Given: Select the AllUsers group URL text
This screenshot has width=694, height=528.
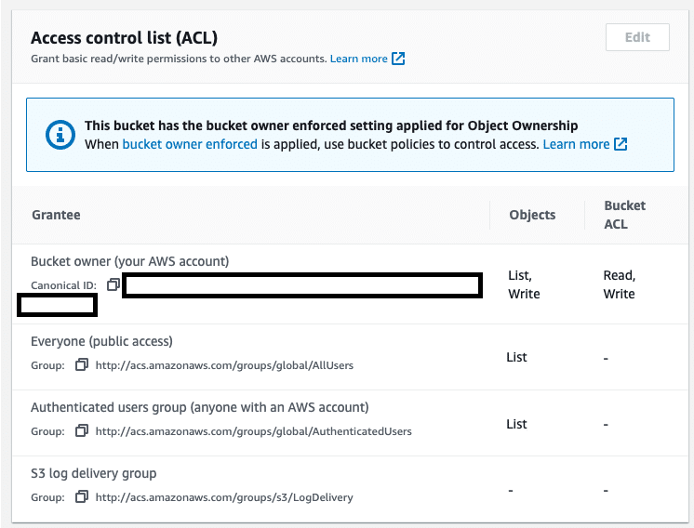Looking at the screenshot, I should pos(224,365).
